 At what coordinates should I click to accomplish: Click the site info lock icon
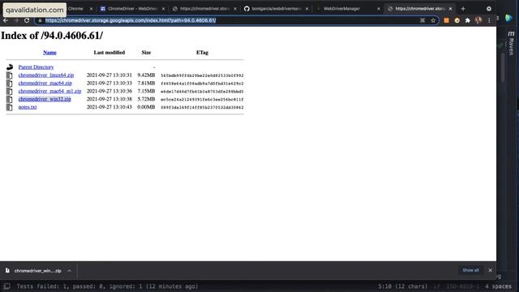40,20
